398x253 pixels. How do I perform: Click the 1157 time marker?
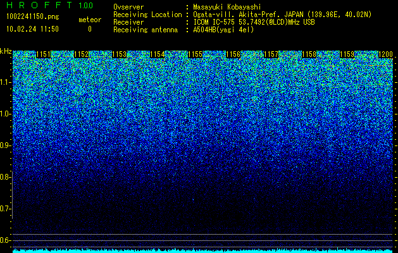click(x=271, y=54)
